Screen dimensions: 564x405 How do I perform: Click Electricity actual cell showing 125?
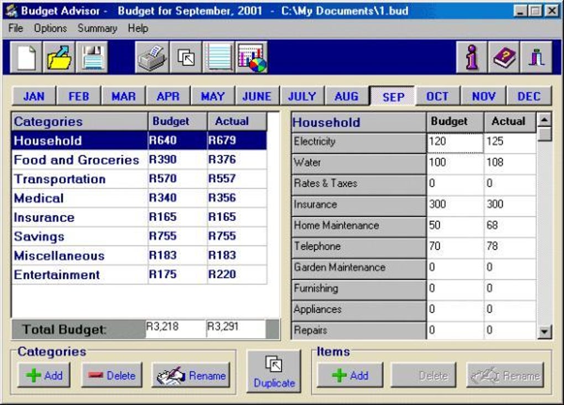pos(510,143)
